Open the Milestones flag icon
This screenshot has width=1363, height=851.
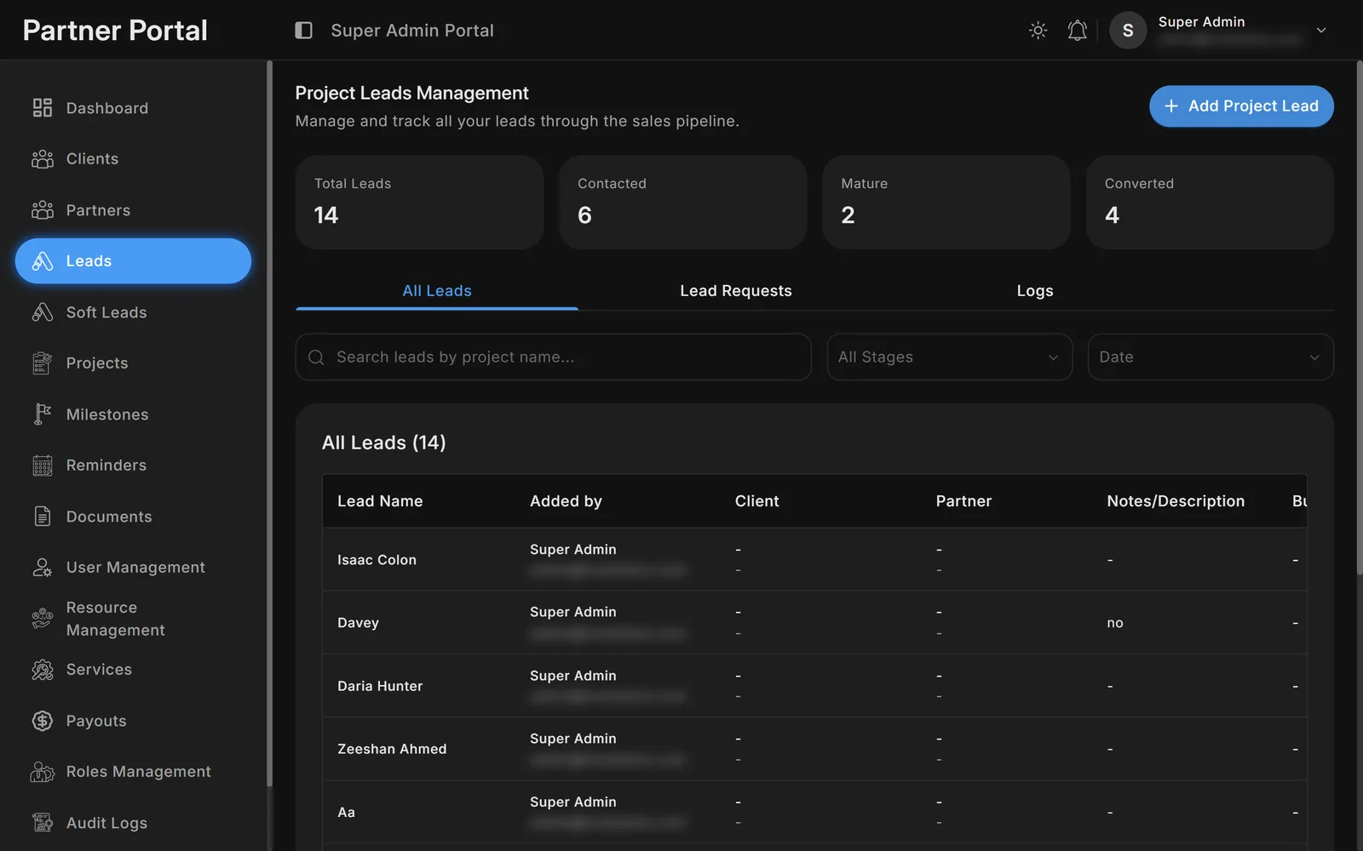coord(43,414)
